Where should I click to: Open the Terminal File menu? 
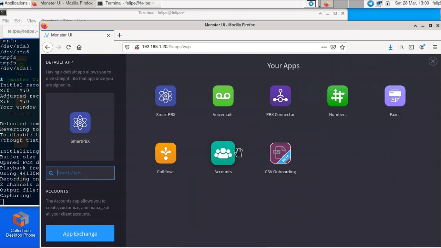click(6, 21)
